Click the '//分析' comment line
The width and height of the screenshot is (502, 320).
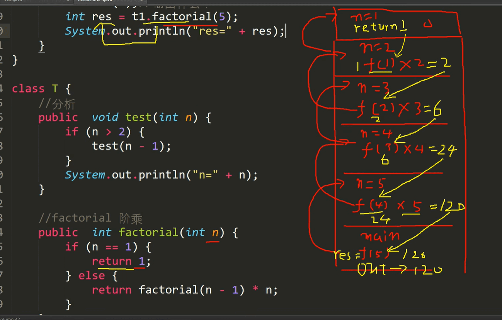pyautogui.click(x=57, y=103)
